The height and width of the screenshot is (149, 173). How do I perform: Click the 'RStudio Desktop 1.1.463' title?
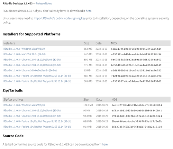(x=18, y=3)
